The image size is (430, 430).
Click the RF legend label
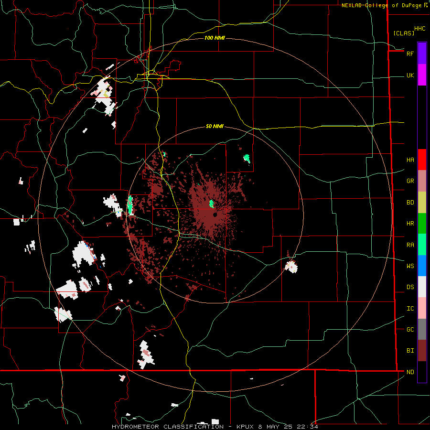pos(410,54)
